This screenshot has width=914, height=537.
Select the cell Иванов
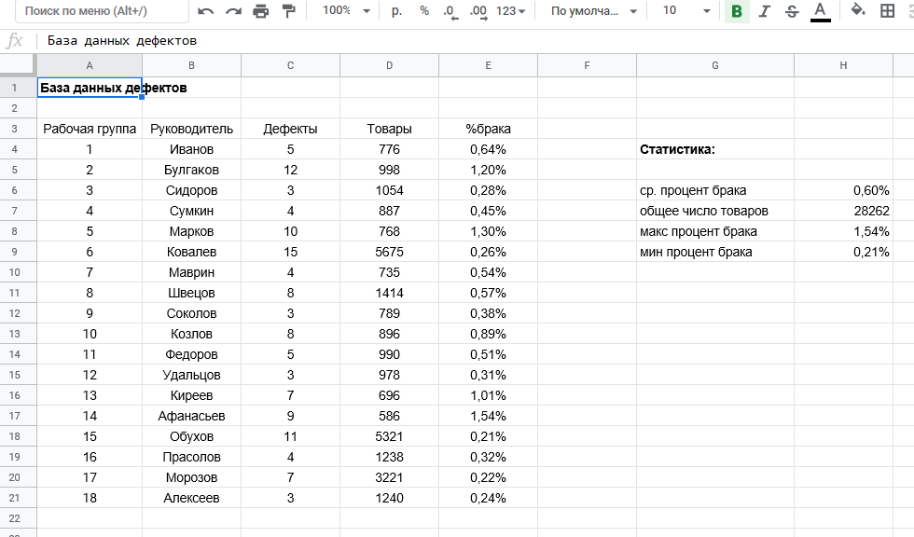[191, 149]
